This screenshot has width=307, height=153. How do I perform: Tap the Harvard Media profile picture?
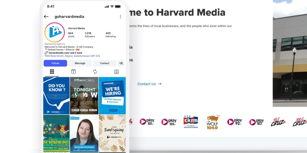[54, 32]
